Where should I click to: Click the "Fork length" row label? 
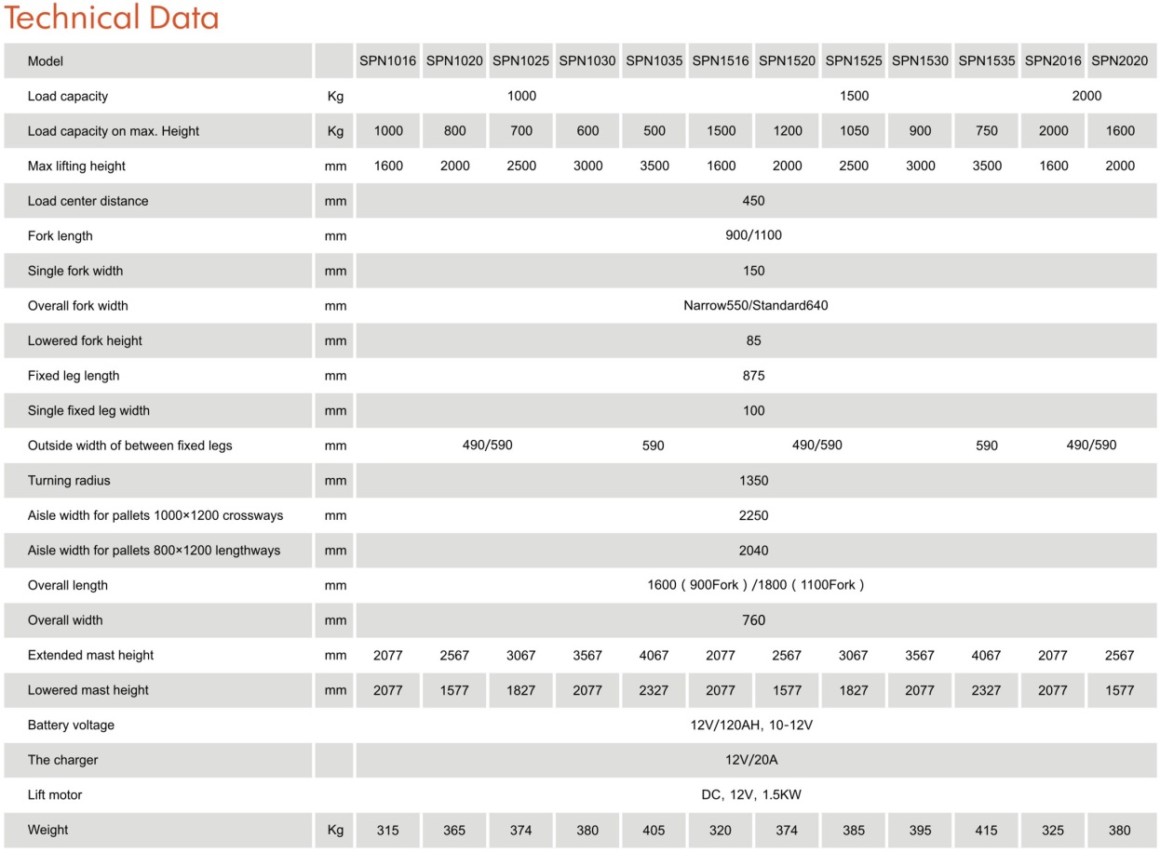click(x=61, y=236)
